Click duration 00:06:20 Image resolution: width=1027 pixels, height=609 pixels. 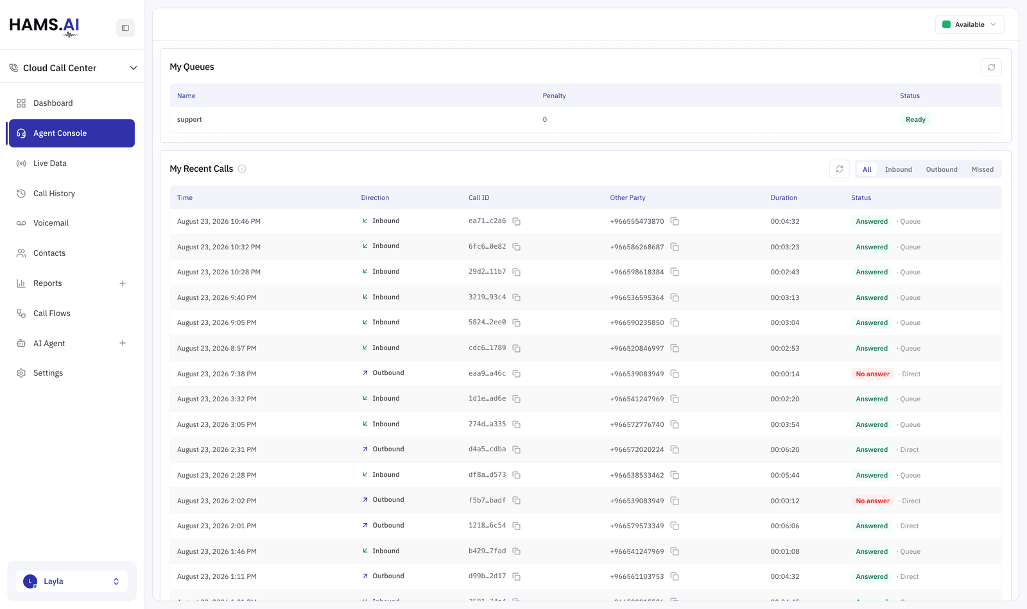point(785,449)
